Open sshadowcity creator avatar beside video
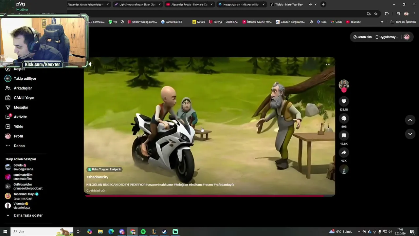419x236 pixels. click(x=344, y=84)
